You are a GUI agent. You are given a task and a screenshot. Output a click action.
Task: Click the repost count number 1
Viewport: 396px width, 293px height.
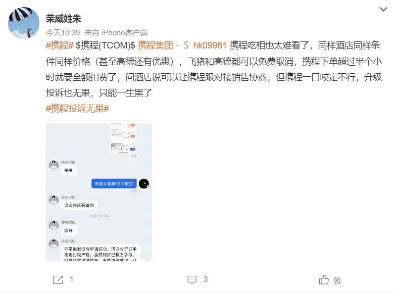72,279
